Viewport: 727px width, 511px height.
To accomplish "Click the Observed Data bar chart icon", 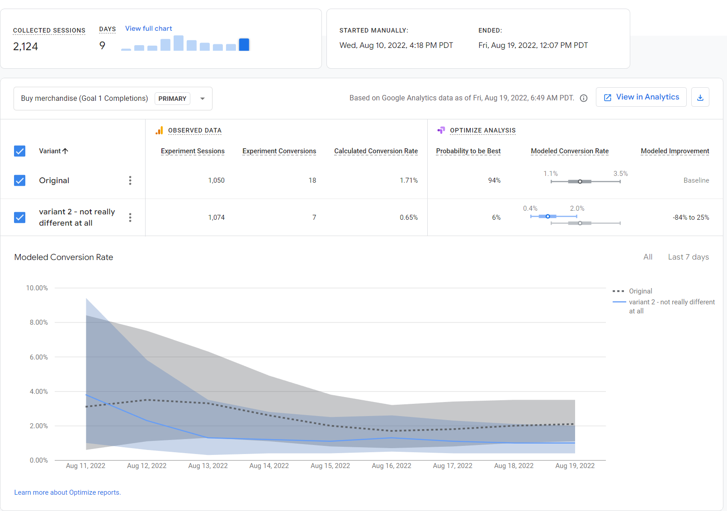I will 159,131.
